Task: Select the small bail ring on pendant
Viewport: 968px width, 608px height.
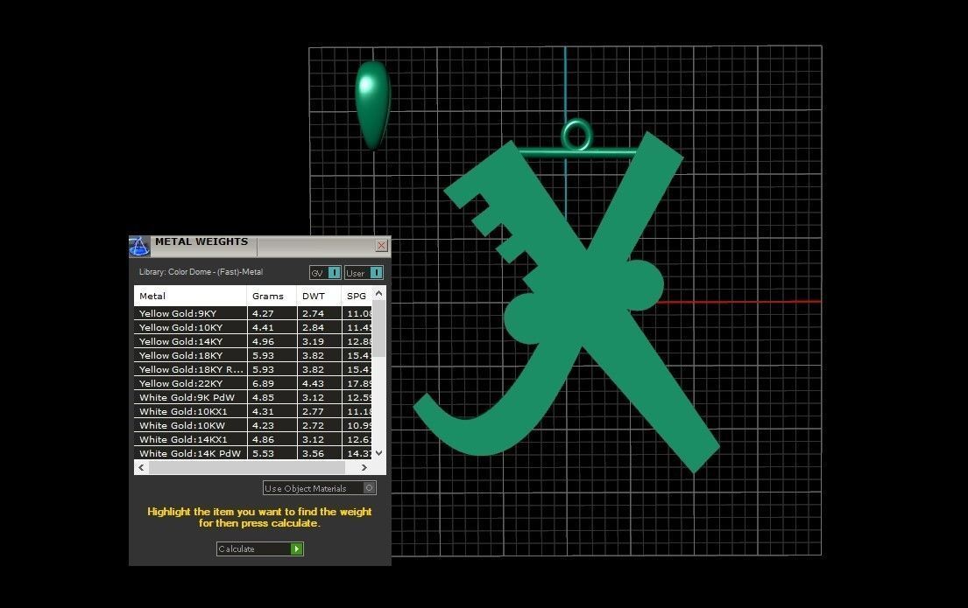Action: tap(577, 135)
